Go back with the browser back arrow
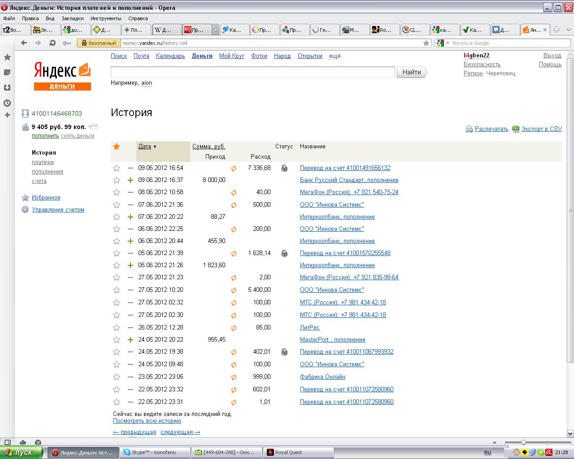The image size is (574, 459). point(24,43)
